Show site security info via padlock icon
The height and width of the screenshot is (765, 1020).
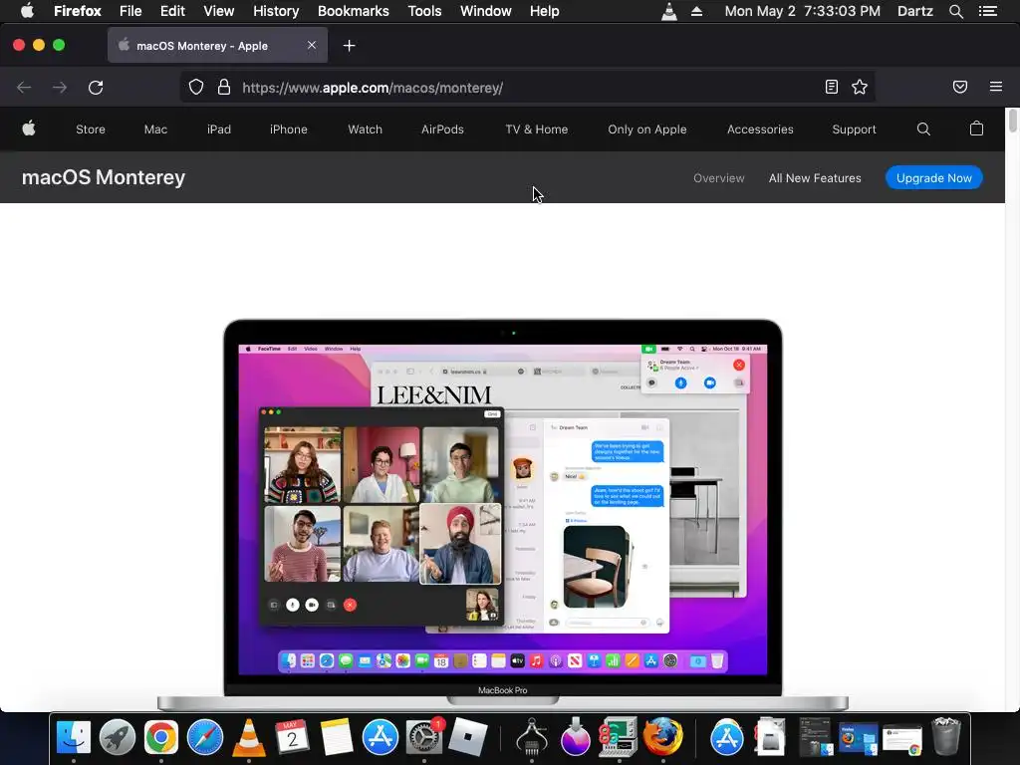[224, 88]
